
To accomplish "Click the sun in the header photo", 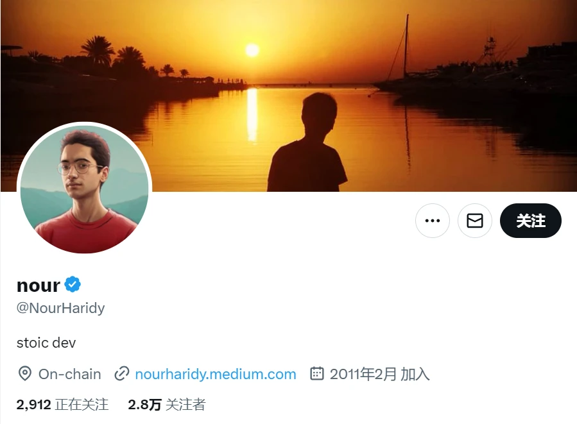I will coord(252,50).
